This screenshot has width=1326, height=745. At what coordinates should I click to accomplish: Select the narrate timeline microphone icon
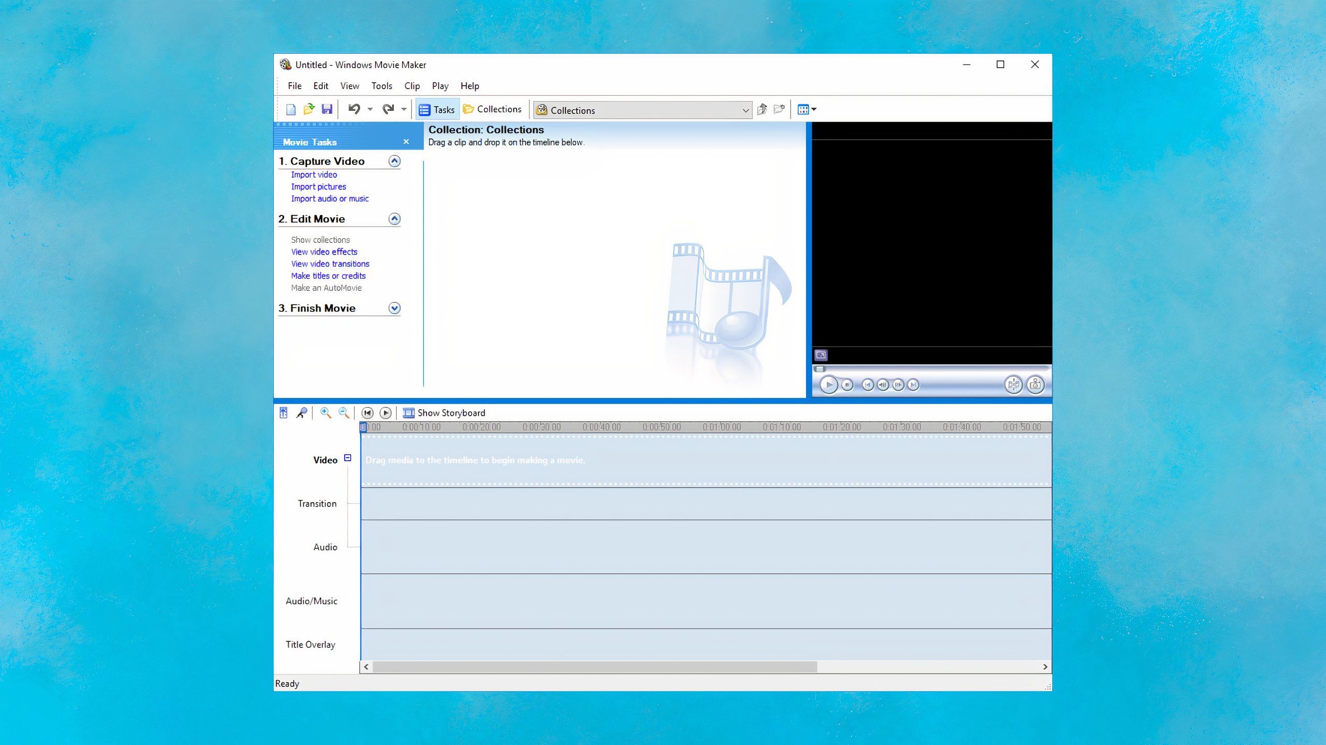(302, 412)
